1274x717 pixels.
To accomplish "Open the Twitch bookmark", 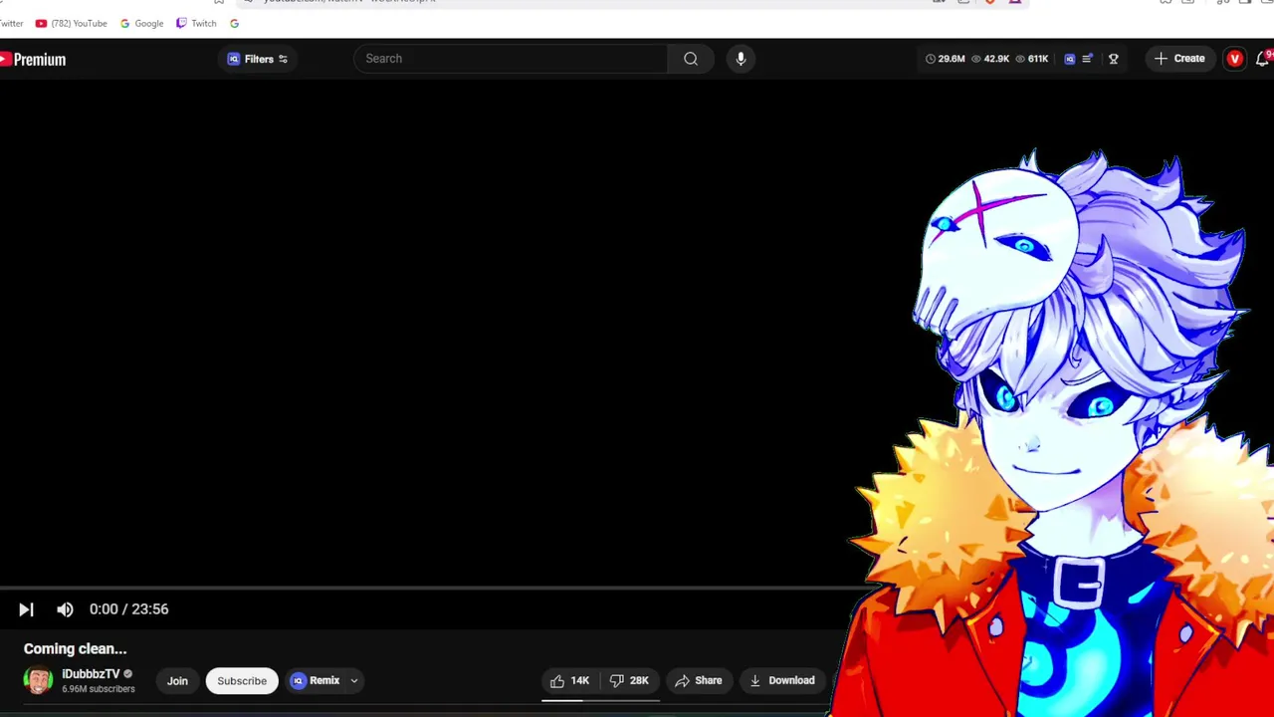I will [x=196, y=23].
